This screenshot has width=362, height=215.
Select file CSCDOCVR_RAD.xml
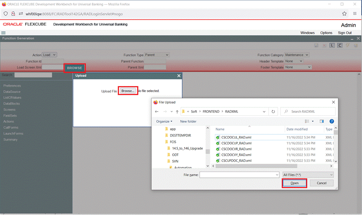click(x=236, y=149)
